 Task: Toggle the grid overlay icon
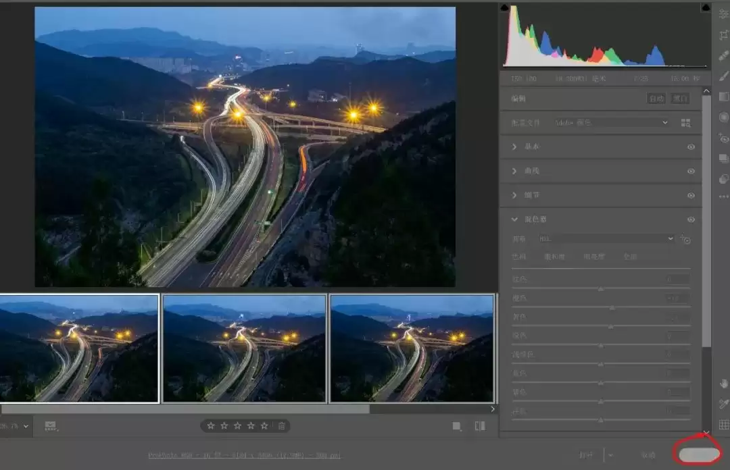pyautogui.click(x=724, y=425)
